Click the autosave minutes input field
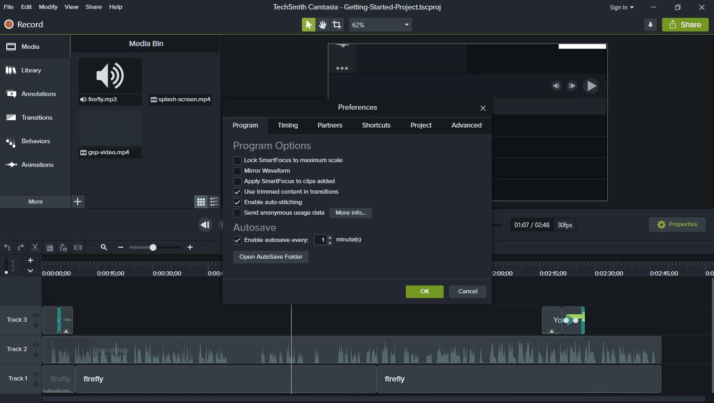Viewport: 714px width, 403px height. (320, 240)
